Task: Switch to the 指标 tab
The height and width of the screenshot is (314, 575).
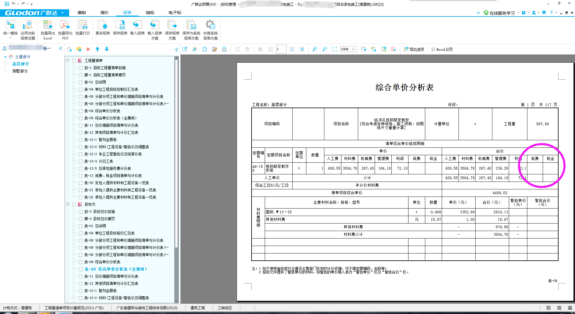Action: [x=150, y=13]
